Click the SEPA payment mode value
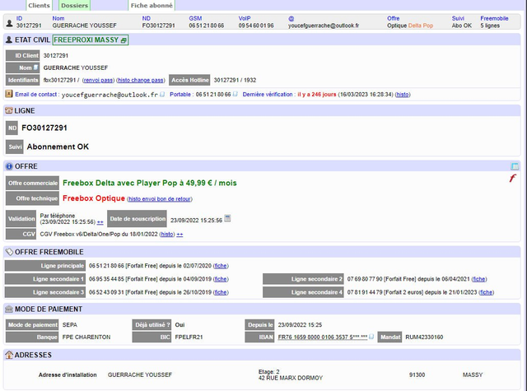 pyautogui.click(x=70, y=325)
